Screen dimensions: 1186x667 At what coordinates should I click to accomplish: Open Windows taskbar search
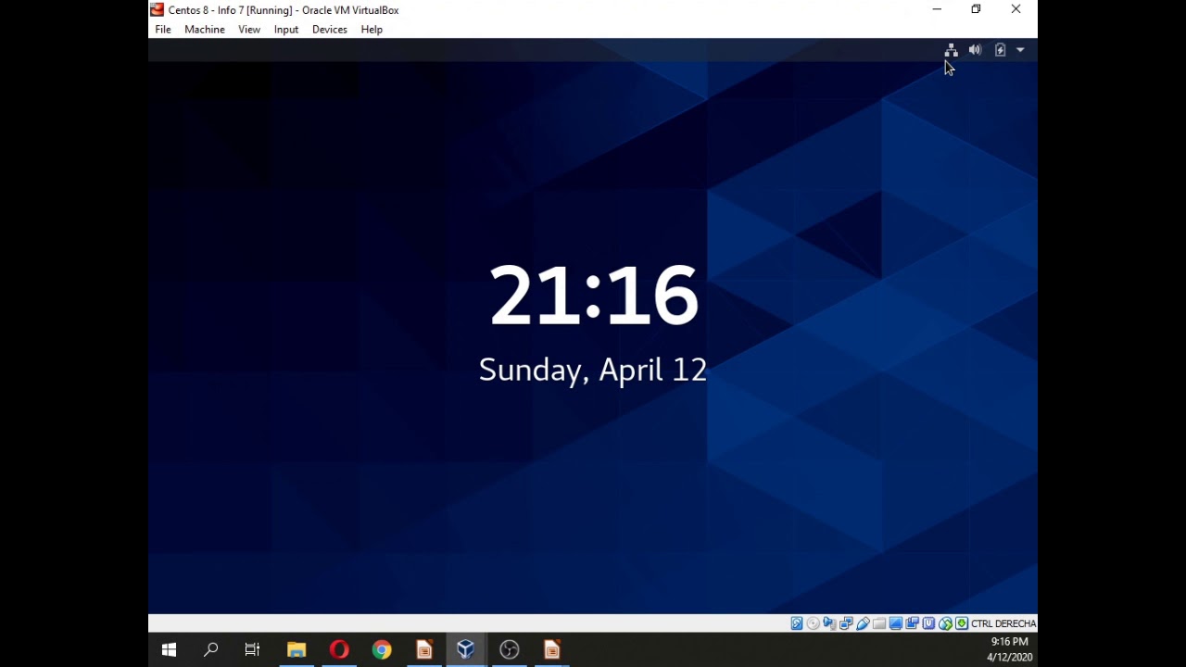[x=211, y=649]
